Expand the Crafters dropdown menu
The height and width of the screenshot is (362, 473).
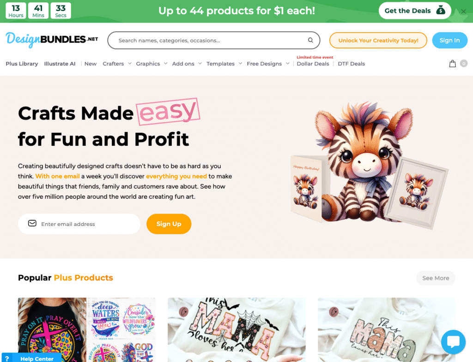[117, 64]
